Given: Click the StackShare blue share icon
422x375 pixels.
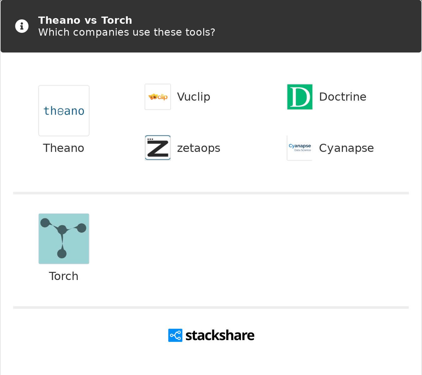Looking at the screenshot, I should click(175, 335).
